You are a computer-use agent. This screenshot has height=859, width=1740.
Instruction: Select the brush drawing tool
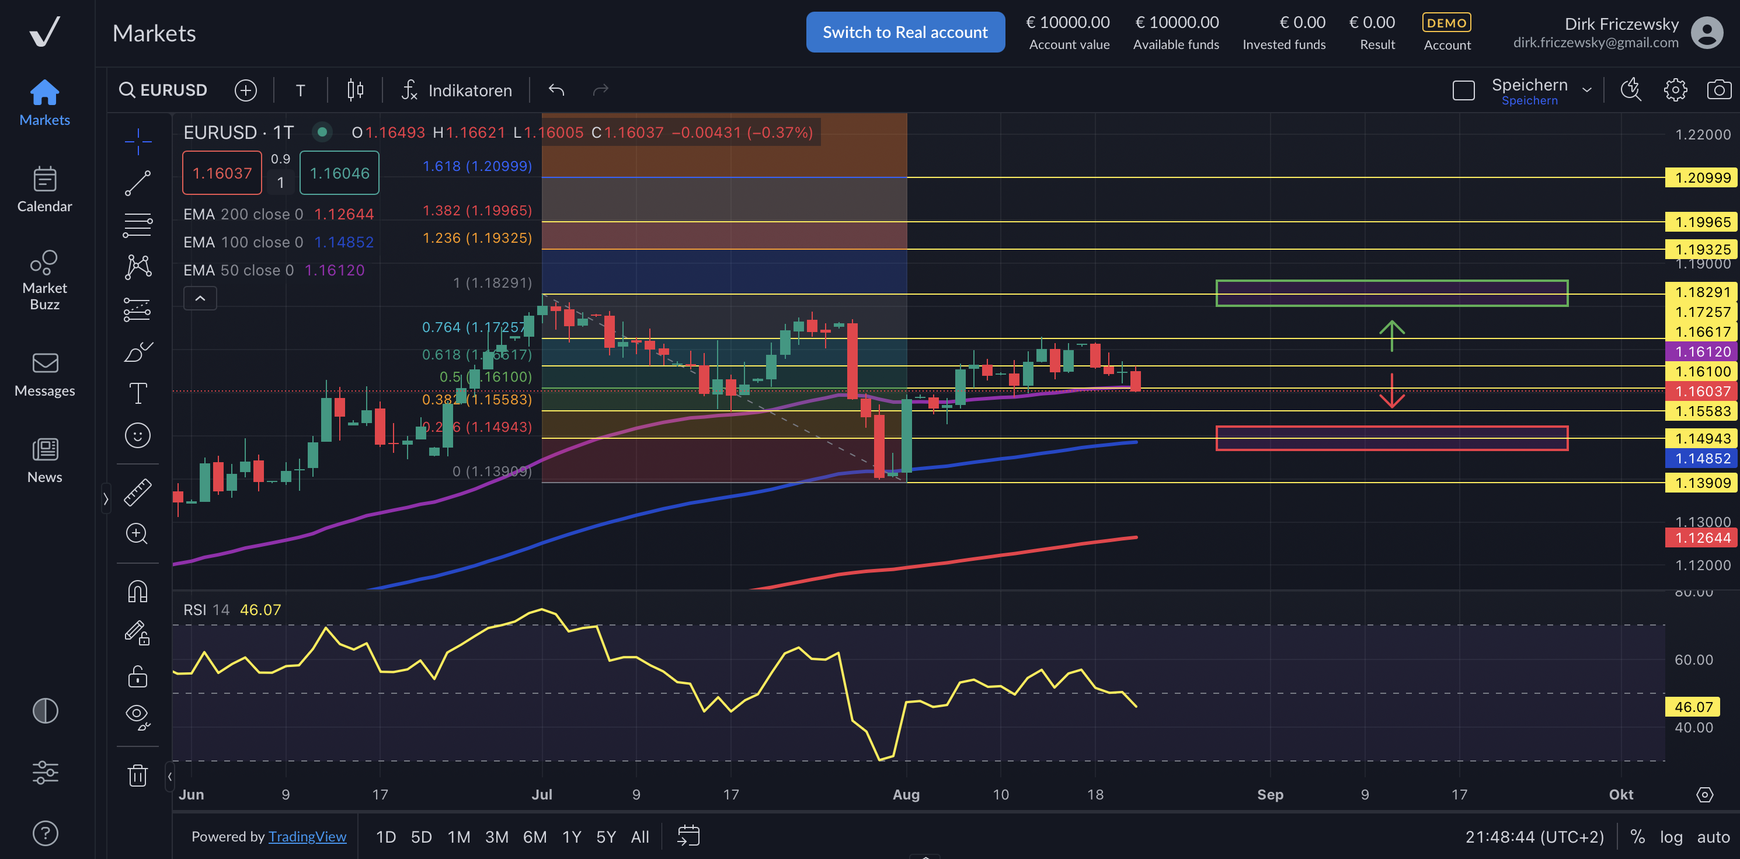click(138, 351)
